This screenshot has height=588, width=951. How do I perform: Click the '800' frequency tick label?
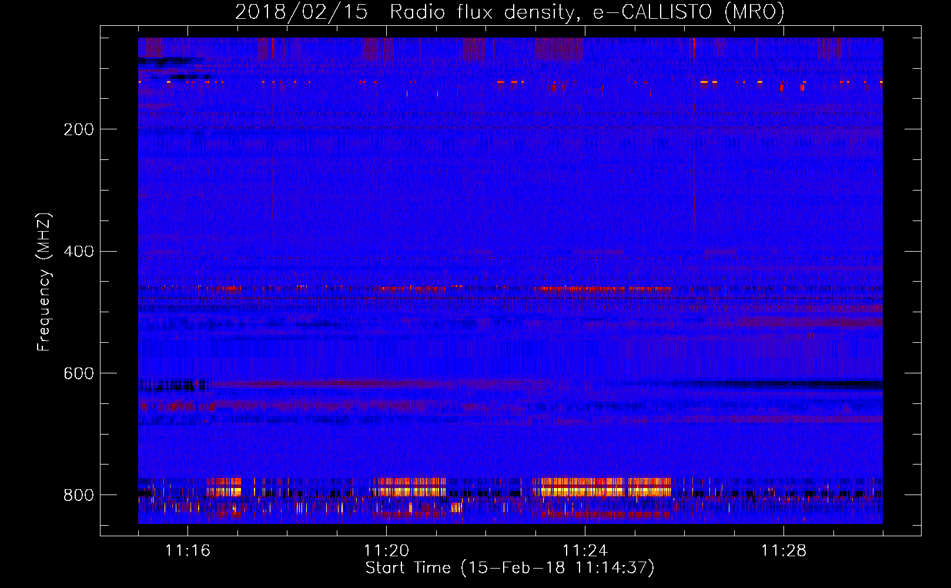(78, 495)
